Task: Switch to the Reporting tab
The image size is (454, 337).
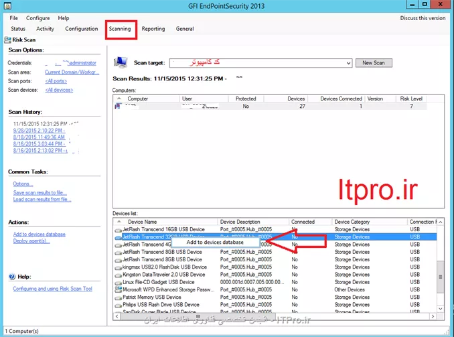Action: click(x=153, y=29)
